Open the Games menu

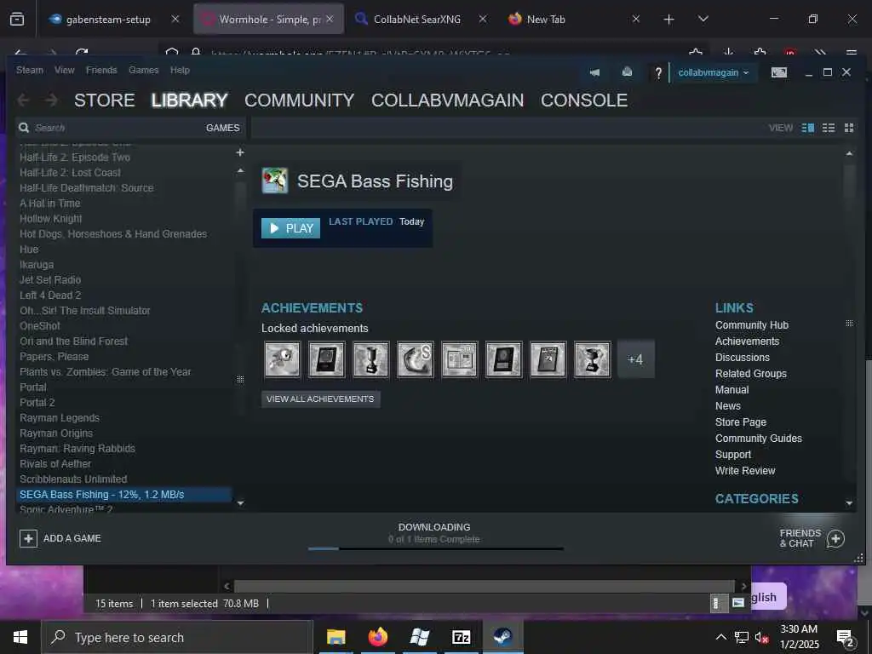[x=143, y=70]
